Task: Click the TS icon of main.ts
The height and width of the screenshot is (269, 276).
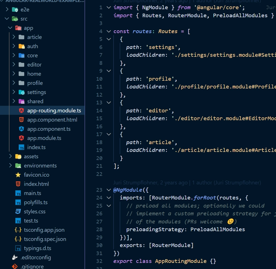Action: [18, 193]
